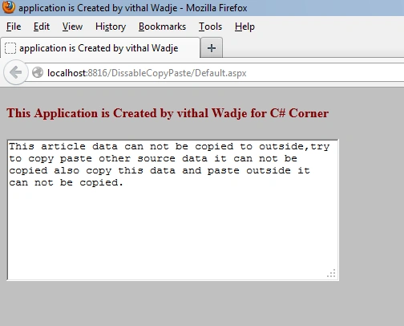404x326 pixels.
Task: Click the Mozilla Firefox window title text
Action: point(133,8)
